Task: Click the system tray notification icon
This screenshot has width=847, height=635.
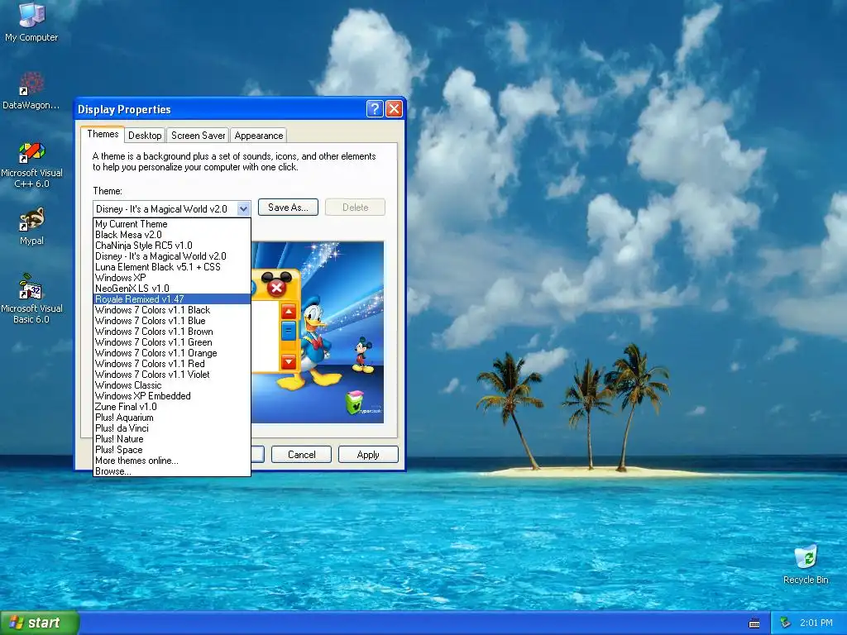Action: click(786, 623)
